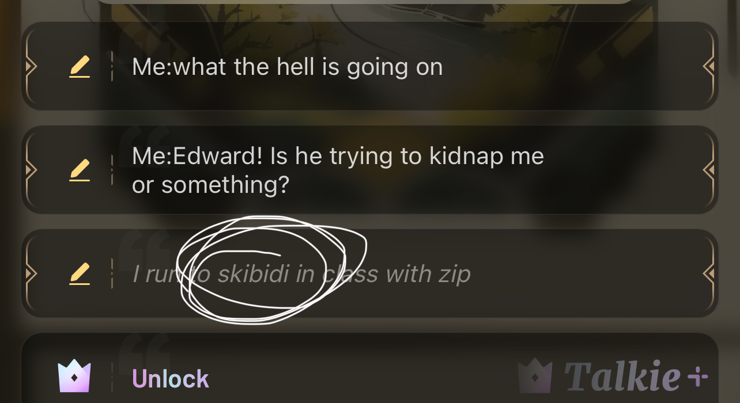Click left arrow ornament on "skibidi" suggestion row

click(x=31, y=273)
